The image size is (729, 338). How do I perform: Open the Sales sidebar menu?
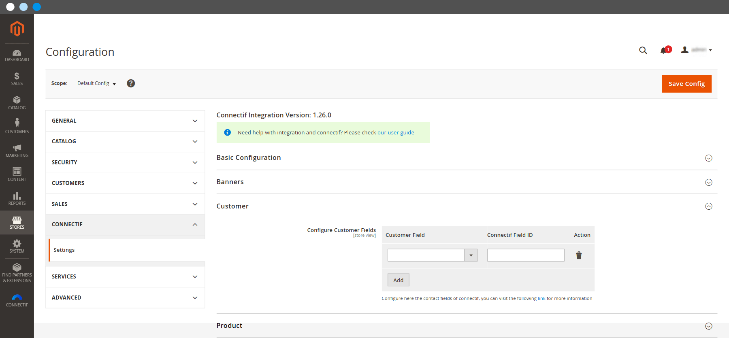17,79
